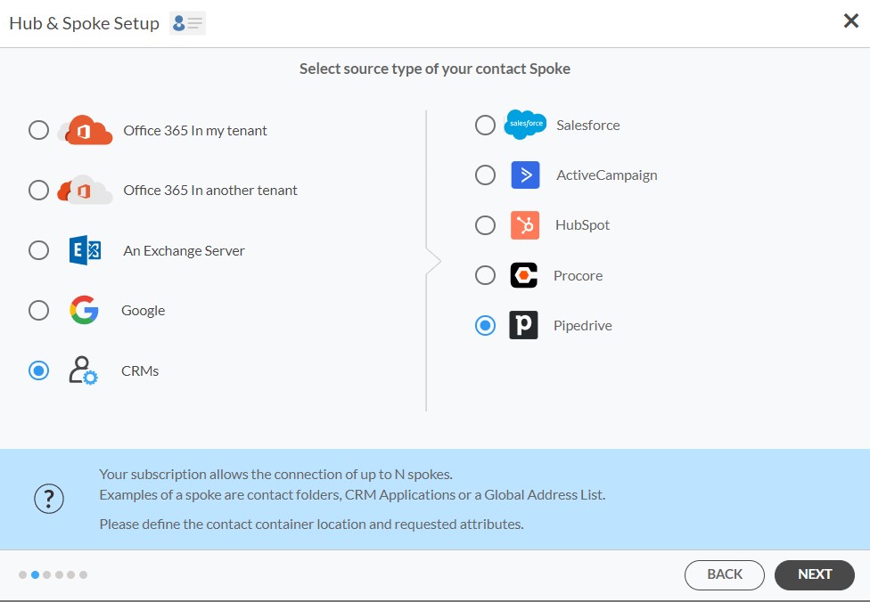Click the 'Examples of a spoke are contact folders' text
Image resolution: width=870 pixels, height=602 pixels.
click(352, 495)
